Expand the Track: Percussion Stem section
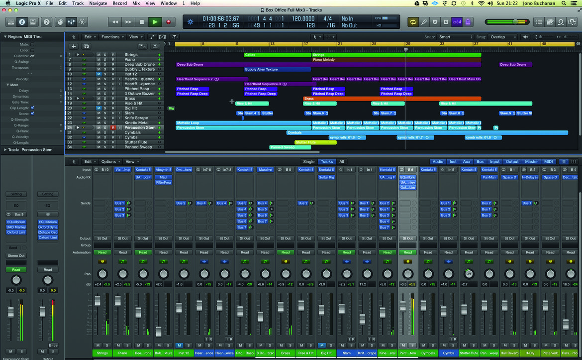The height and width of the screenshot is (360, 582). click(5, 150)
